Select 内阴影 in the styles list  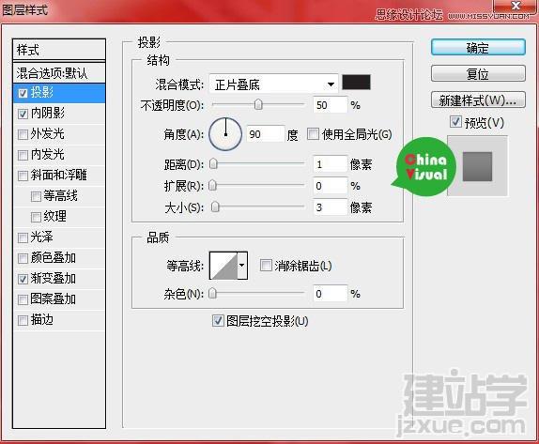59,113
